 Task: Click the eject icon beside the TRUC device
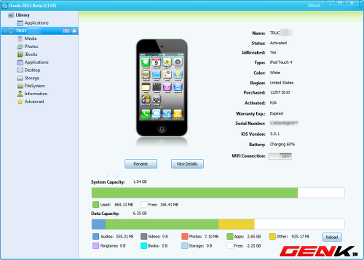click(74, 31)
